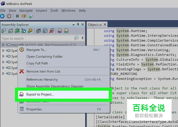Screen dimensions: 178x127
Task: Expand the sixth assembly node in tree
Action: [x=3, y=73]
